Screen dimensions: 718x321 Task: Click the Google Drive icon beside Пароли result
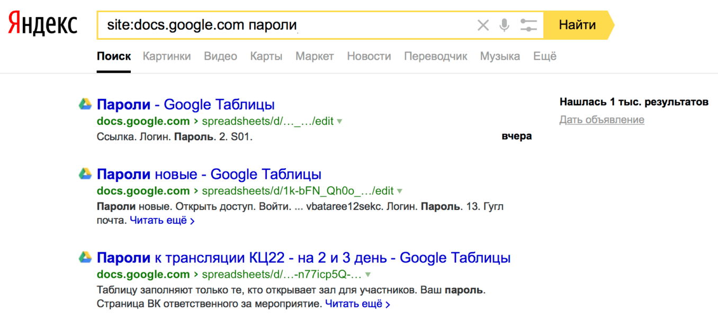coord(84,104)
